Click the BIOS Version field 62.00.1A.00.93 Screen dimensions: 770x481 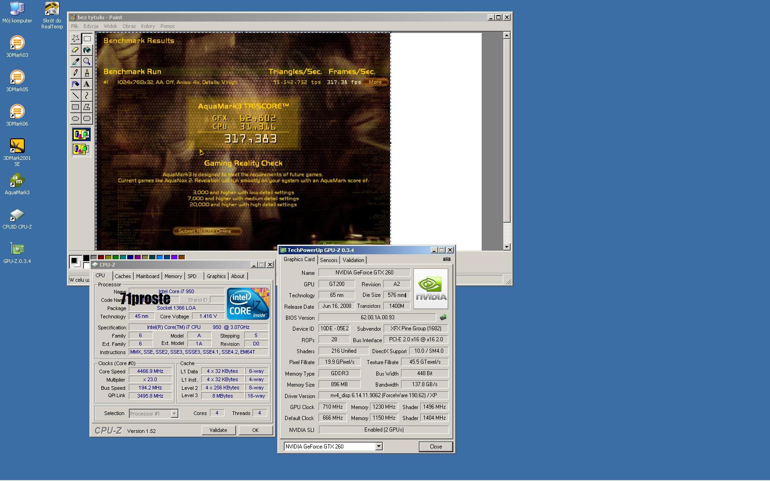pos(377,317)
